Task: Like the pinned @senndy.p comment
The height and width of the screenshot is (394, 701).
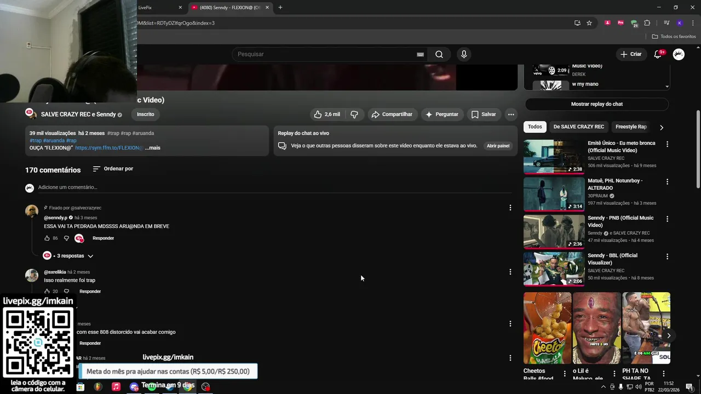Action: pos(47,238)
